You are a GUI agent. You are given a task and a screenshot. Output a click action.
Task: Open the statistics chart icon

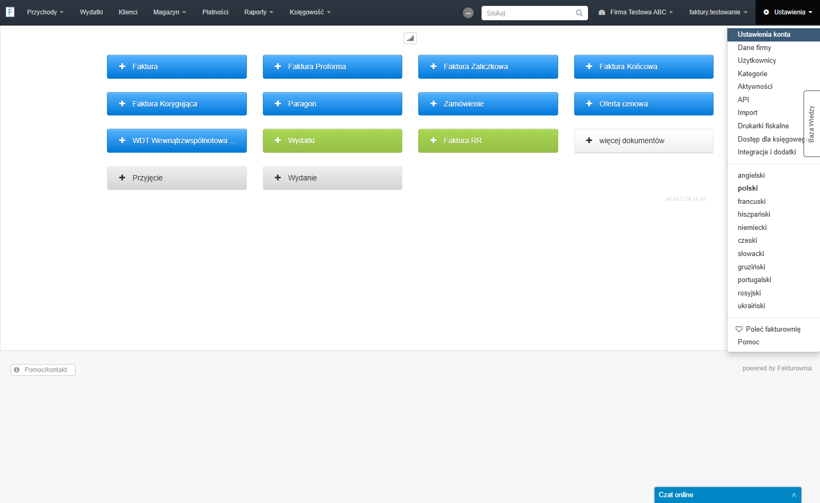pyautogui.click(x=410, y=38)
